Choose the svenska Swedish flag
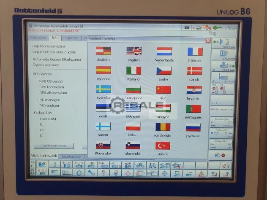The image size is (267, 200). click(103, 89)
